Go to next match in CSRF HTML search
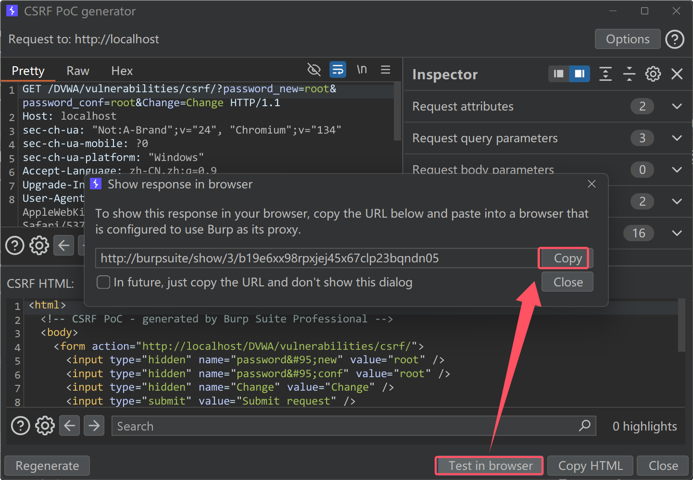 [94, 426]
